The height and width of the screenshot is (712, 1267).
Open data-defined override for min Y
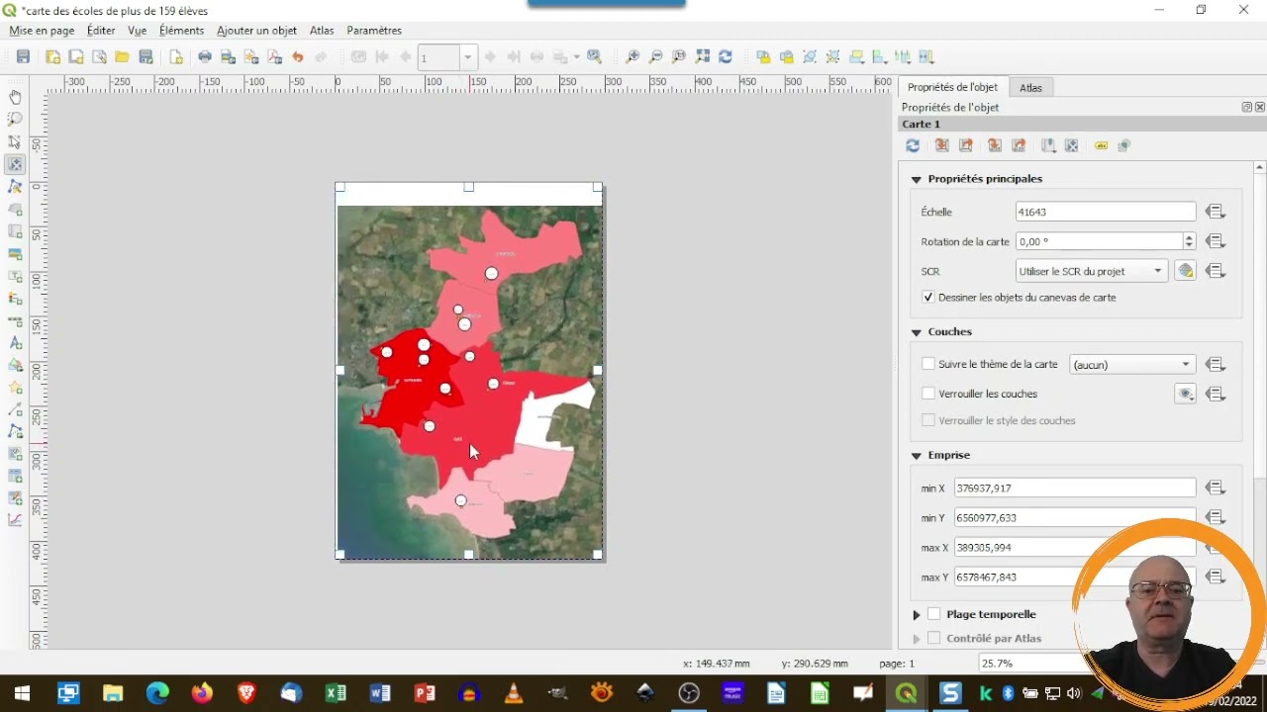pos(1216,517)
